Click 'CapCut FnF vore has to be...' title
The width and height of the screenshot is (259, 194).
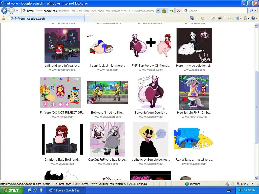pyautogui.click(x=107, y=160)
